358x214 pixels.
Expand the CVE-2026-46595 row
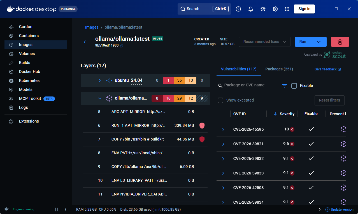pyautogui.click(x=223, y=130)
